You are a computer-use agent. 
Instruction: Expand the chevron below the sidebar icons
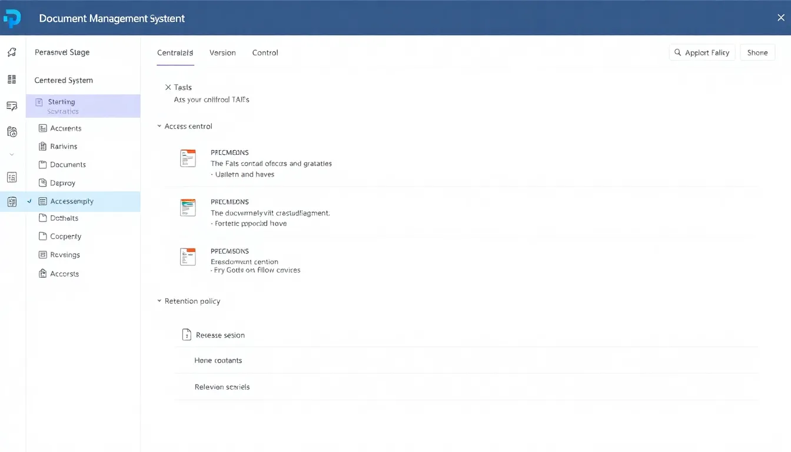pos(12,154)
